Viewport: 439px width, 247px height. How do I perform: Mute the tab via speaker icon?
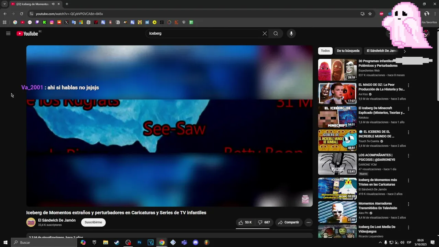pyautogui.click(x=53, y=4)
